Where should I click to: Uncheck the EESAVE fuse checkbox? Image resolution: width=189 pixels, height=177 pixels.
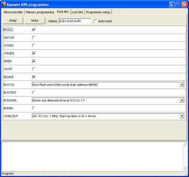click(34, 77)
